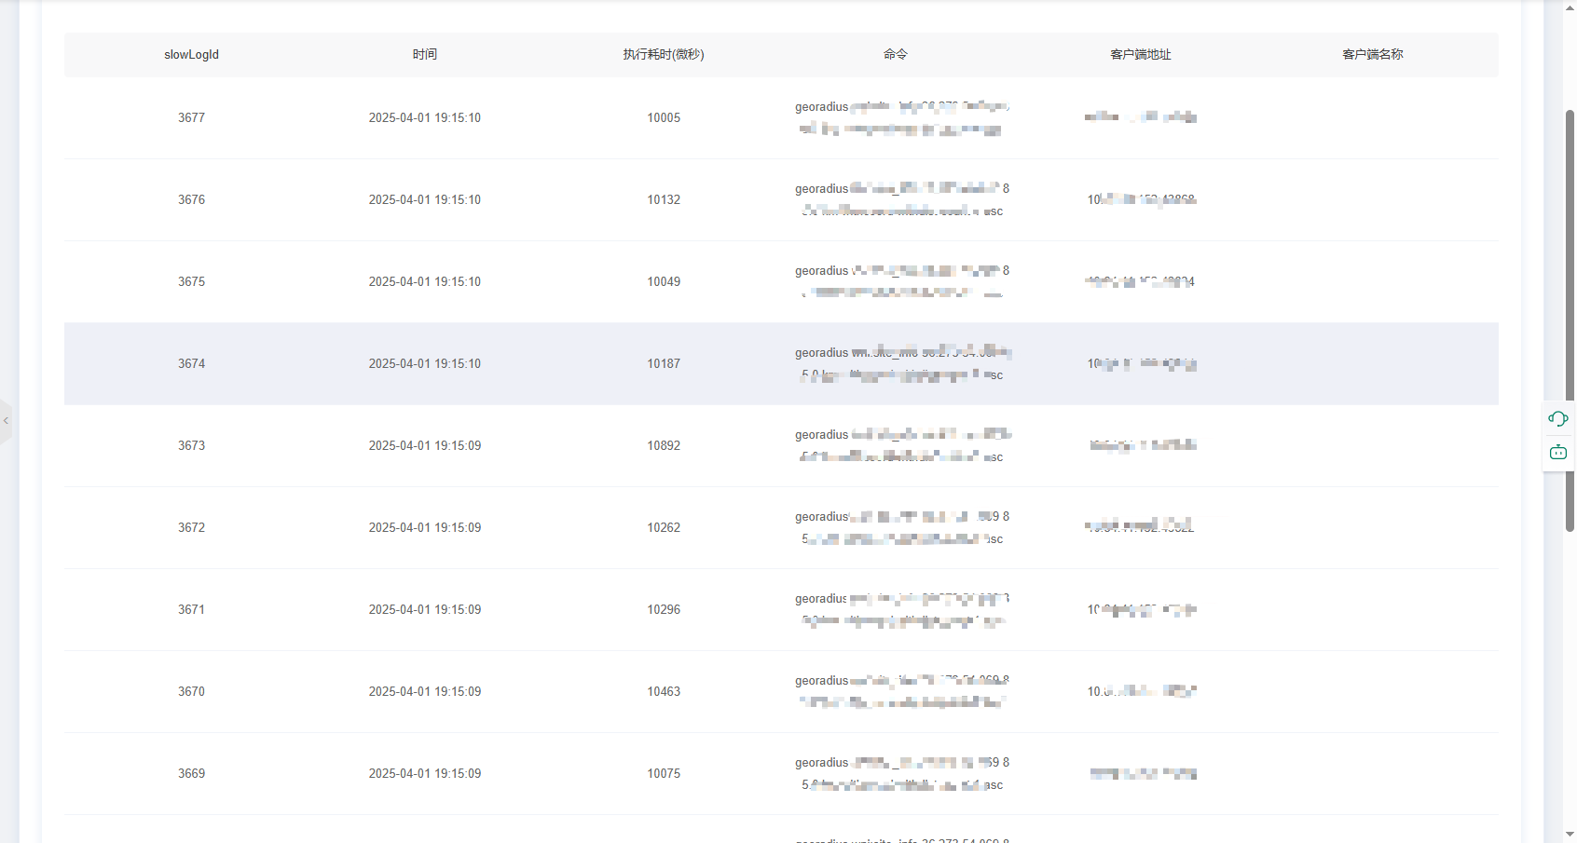The height and width of the screenshot is (843, 1577).
Task: Click the 客户端名称 column header
Action: (1372, 55)
